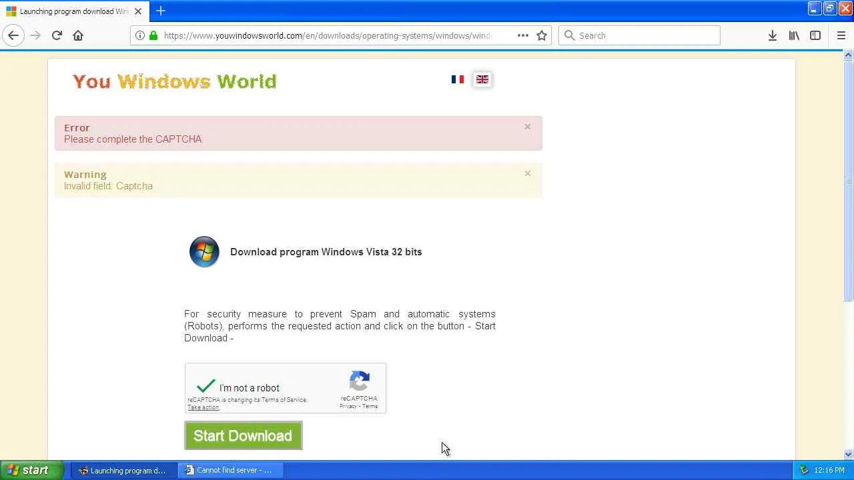
Task: Toggle the browser sidebar view
Action: pos(815,35)
